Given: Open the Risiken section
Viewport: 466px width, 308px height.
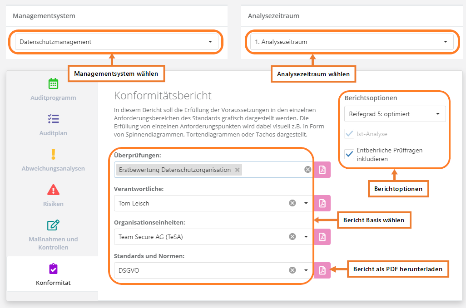Looking at the screenshot, I should [53, 196].
